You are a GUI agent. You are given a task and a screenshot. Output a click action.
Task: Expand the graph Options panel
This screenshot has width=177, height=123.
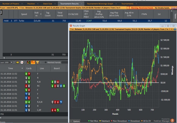pyautogui.click(x=75, y=121)
